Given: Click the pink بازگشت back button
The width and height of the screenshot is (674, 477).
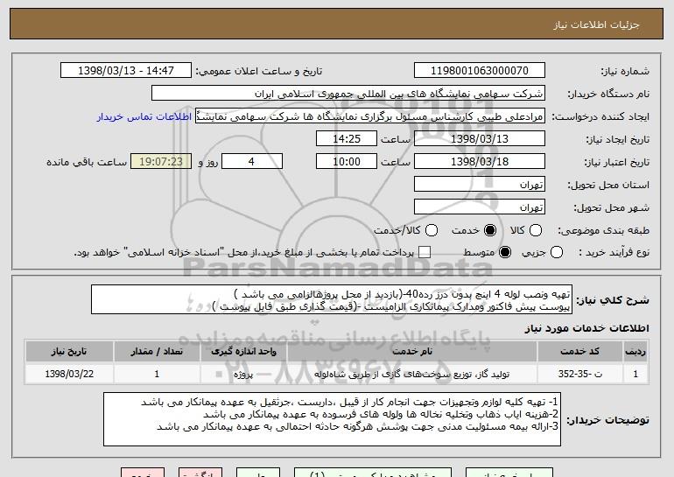Looking at the screenshot, I should click(x=200, y=473).
